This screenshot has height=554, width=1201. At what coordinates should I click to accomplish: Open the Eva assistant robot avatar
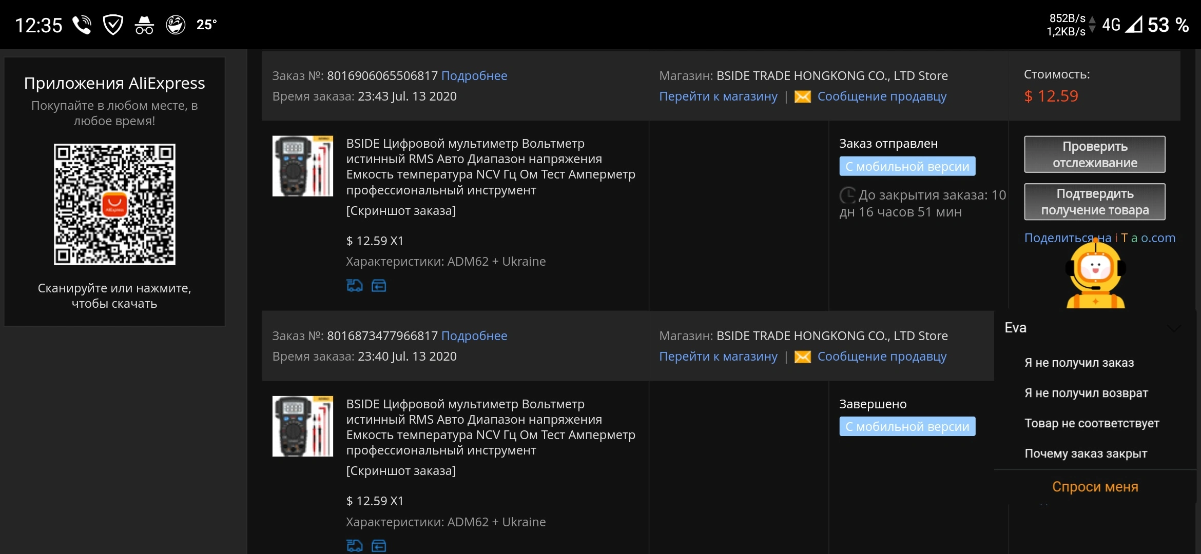[x=1096, y=274]
